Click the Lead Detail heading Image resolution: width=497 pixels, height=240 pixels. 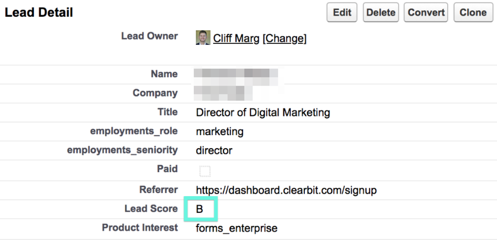tap(39, 13)
